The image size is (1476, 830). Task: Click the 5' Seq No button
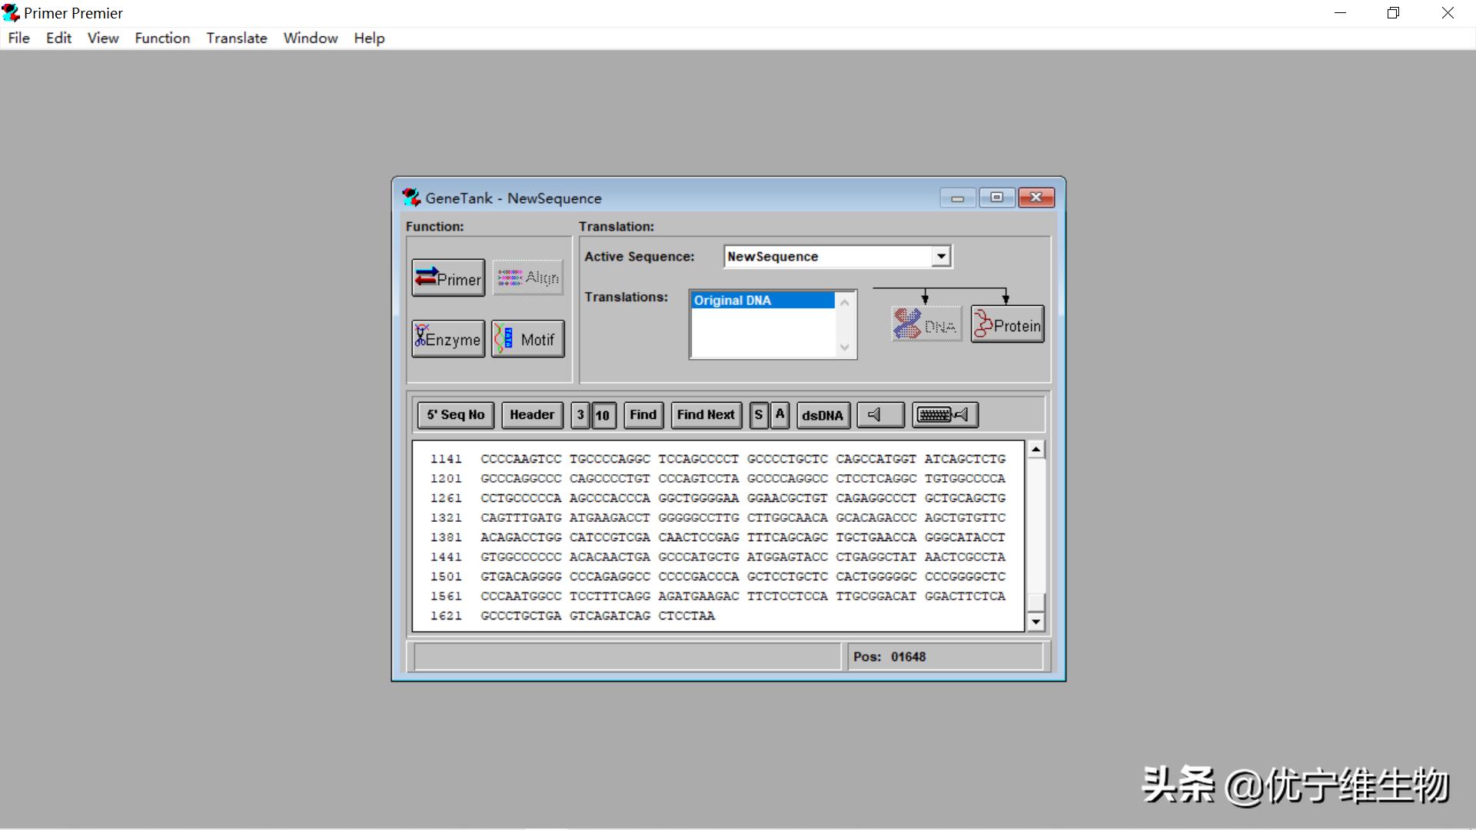[456, 415]
